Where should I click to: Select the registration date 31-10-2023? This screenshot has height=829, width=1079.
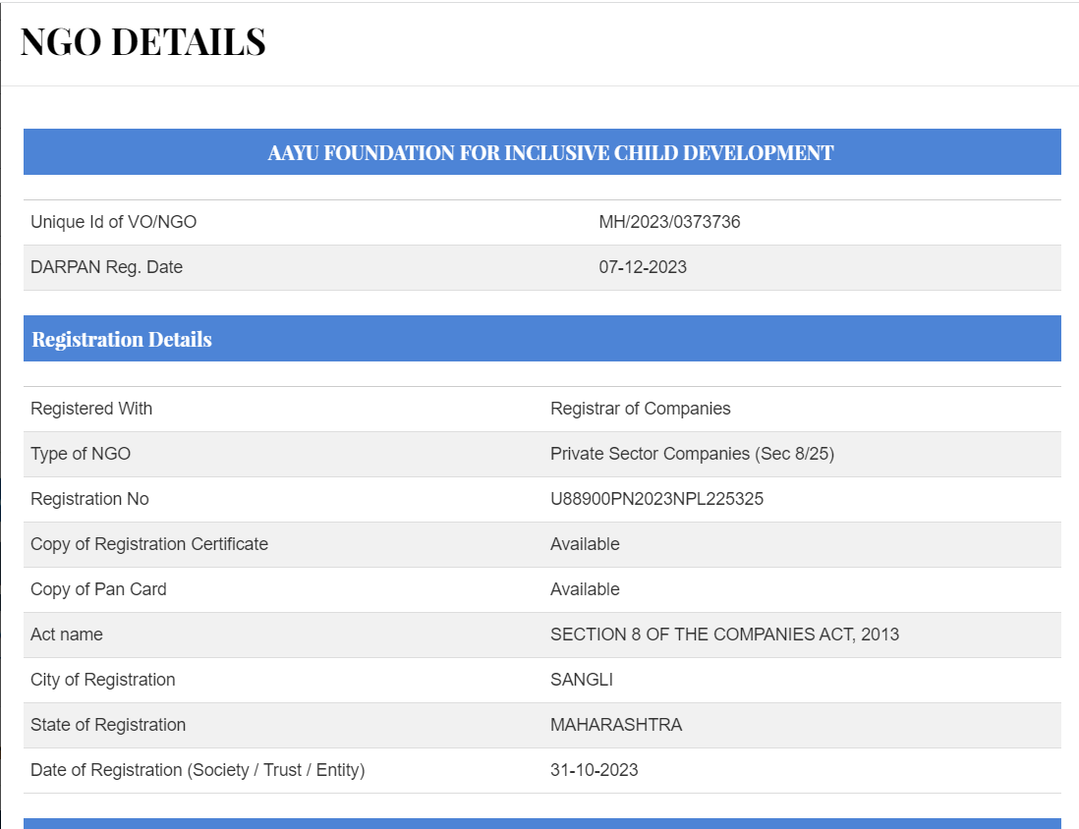(x=594, y=770)
